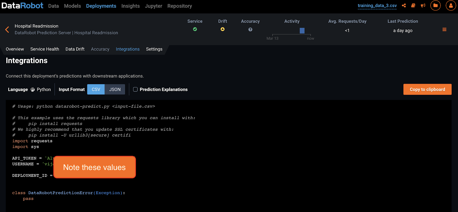Click the USERNAME code line

click(x=32, y=164)
